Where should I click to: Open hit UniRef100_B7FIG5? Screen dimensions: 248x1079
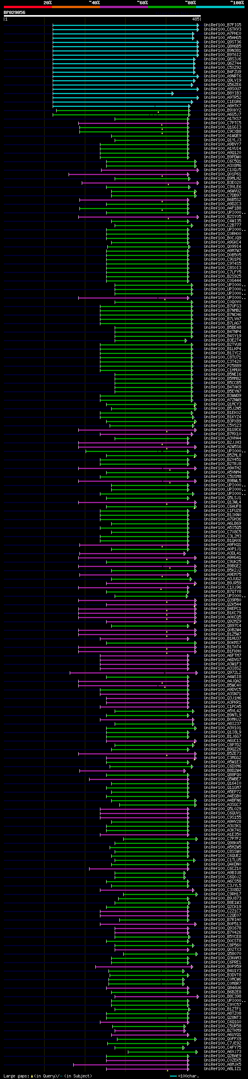(x=222, y=25)
